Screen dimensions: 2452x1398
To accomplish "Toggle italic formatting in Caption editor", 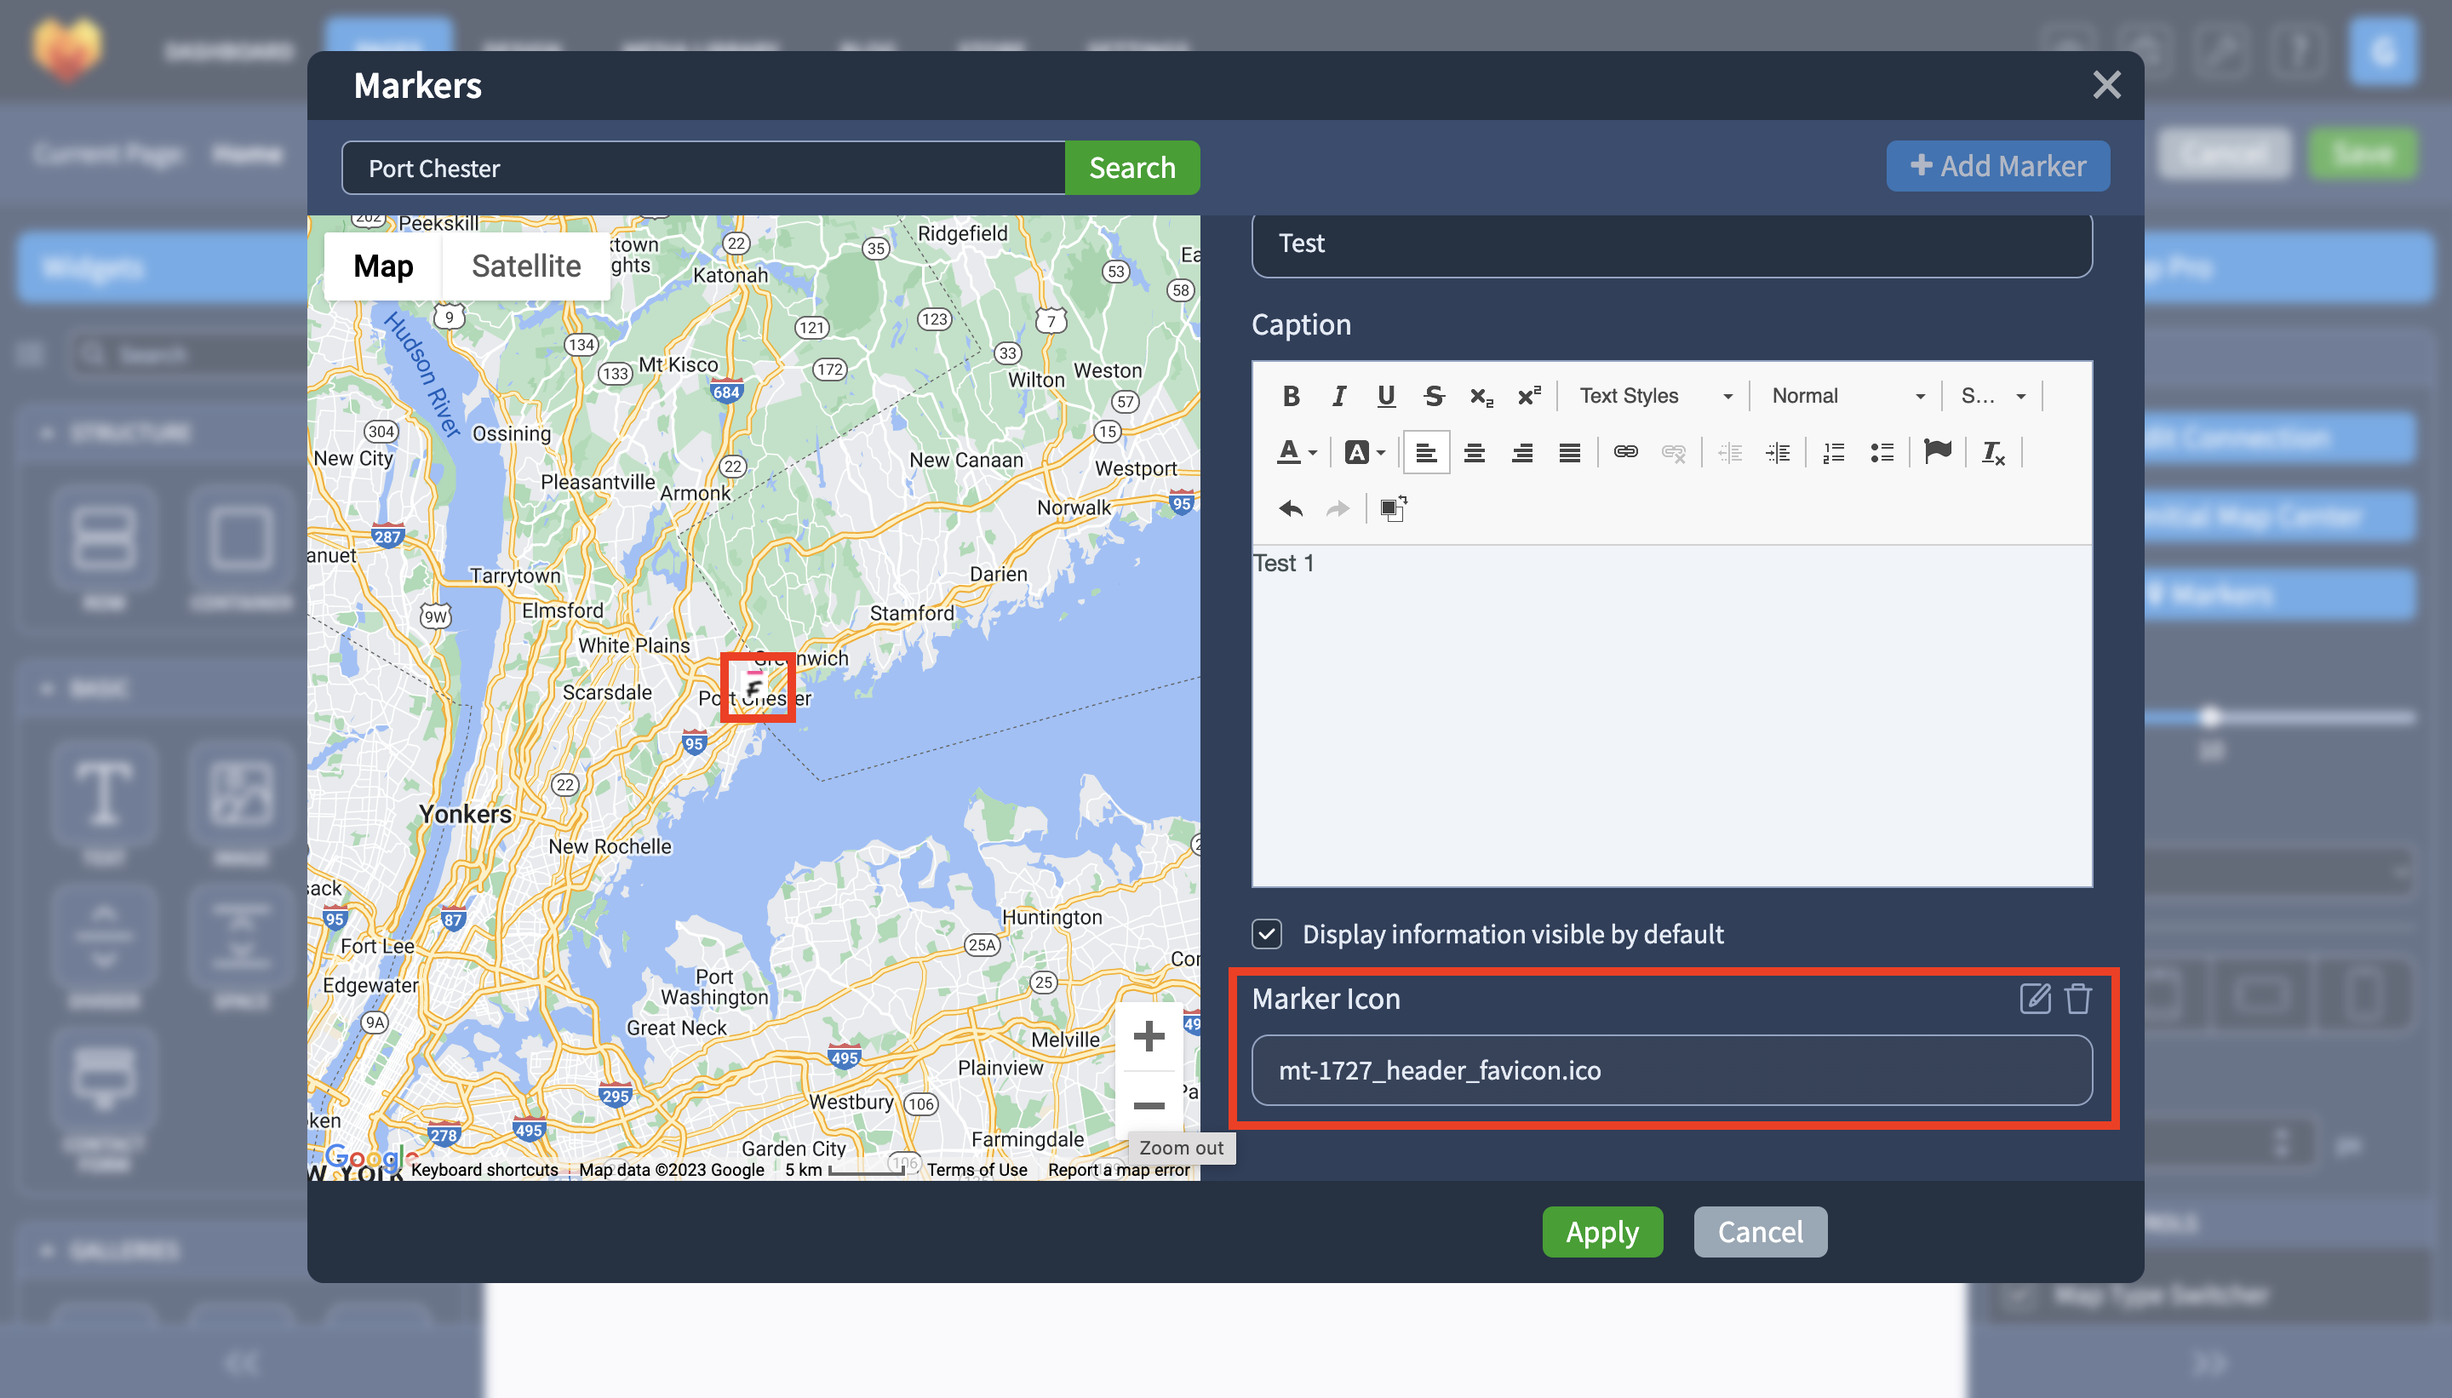I will (x=1338, y=396).
